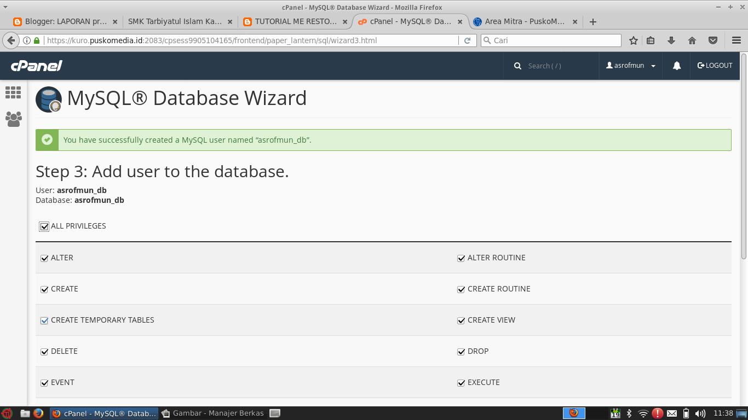The width and height of the screenshot is (748, 420).
Task: Uncheck the EXECUTE privilege
Action: pos(461,383)
